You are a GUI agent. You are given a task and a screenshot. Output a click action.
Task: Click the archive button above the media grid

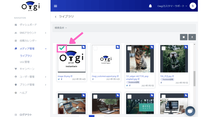(183, 37)
